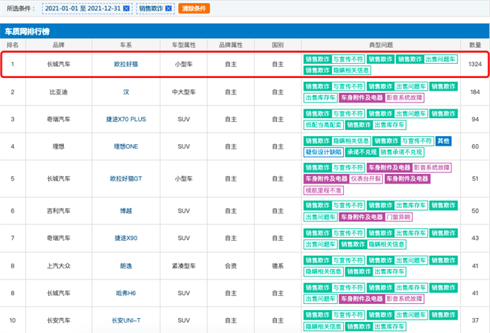Screen dimensions: 490x333
Task: Click the 吉利汽车 brand cell
Action: (x=59, y=211)
